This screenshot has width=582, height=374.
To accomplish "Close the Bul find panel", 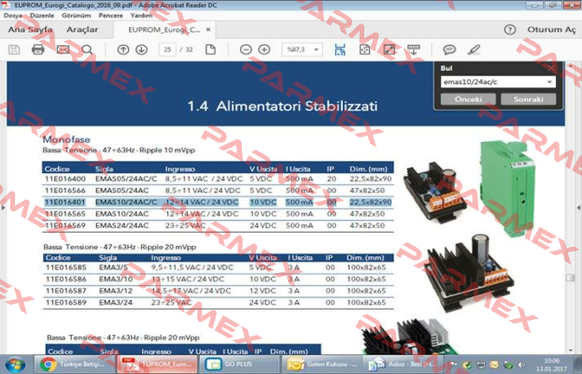I will tap(551, 68).
